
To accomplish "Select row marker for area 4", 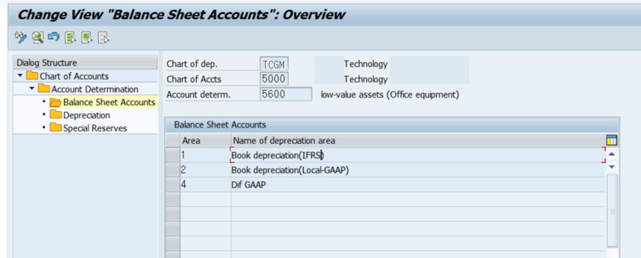I will (173, 184).
